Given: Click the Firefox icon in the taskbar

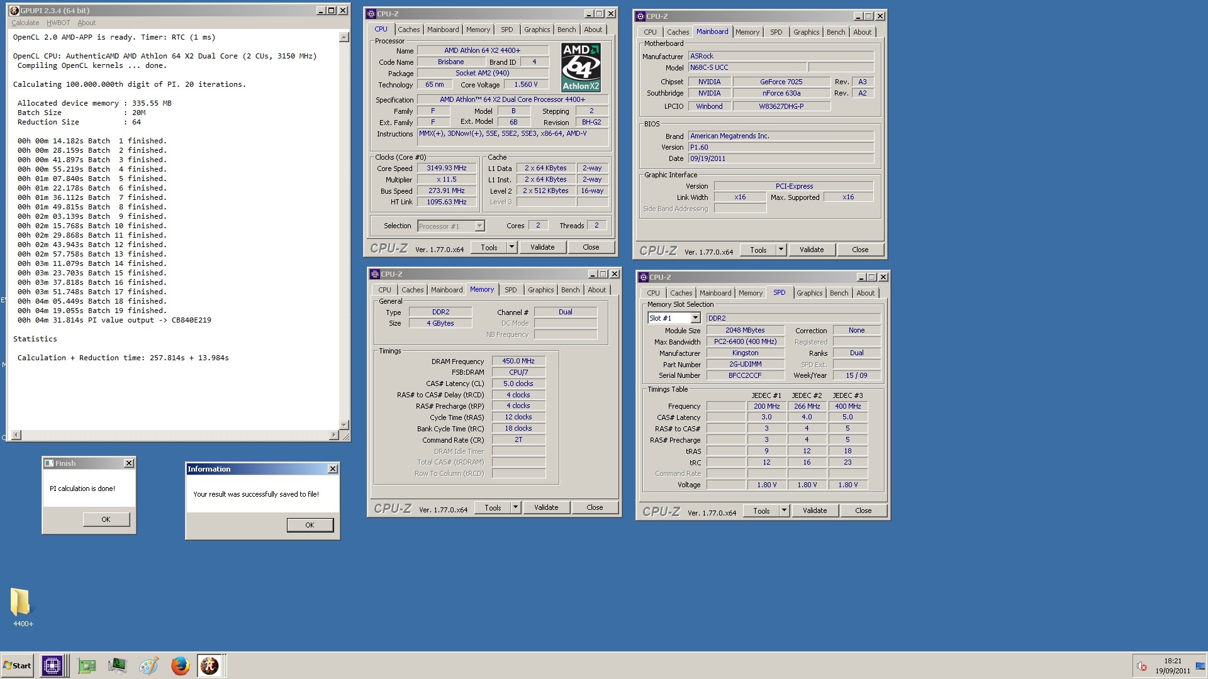Looking at the screenshot, I should click(x=180, y=665).
